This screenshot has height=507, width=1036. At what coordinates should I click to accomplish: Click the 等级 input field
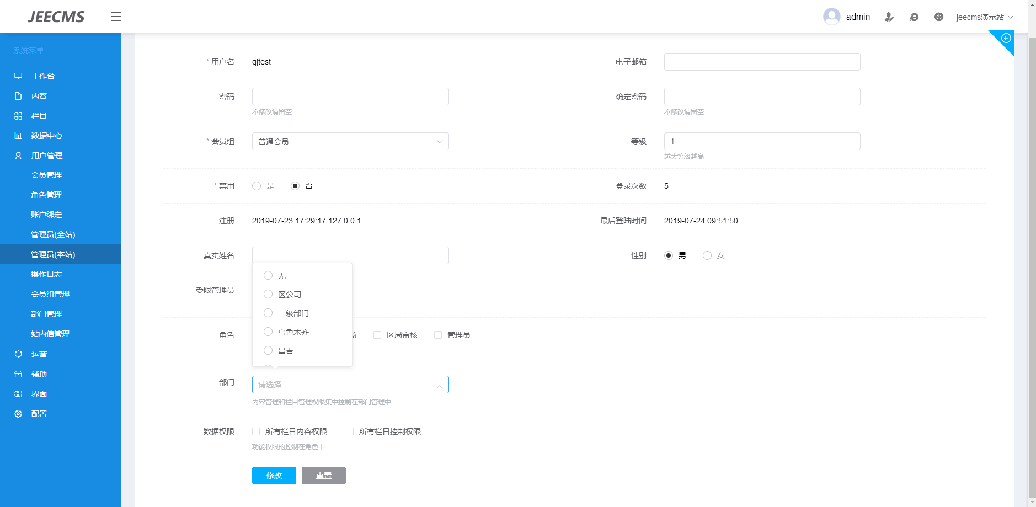point(762,141)
